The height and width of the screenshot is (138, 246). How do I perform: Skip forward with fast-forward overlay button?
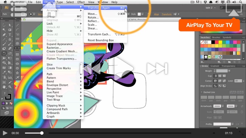point(157,68)
